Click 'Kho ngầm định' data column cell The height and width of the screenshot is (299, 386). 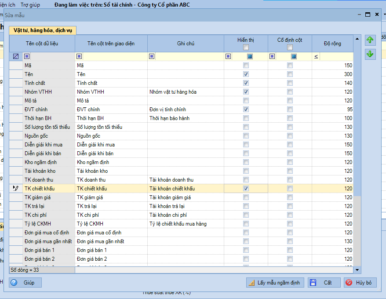coord(49,162)
